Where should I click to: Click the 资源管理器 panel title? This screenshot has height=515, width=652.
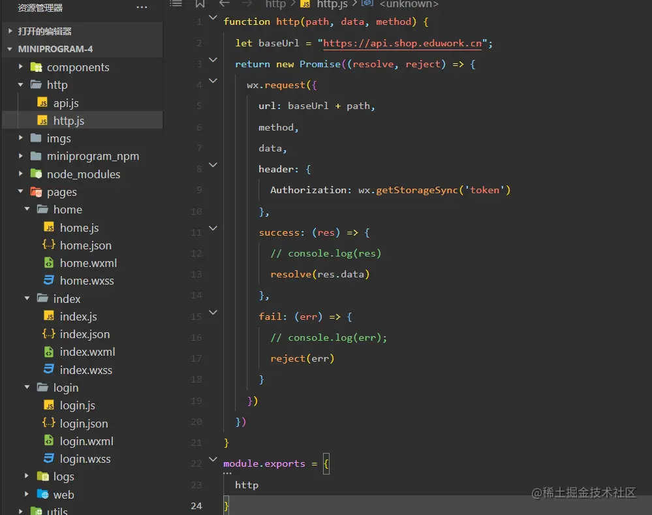(x=40, y=8)
